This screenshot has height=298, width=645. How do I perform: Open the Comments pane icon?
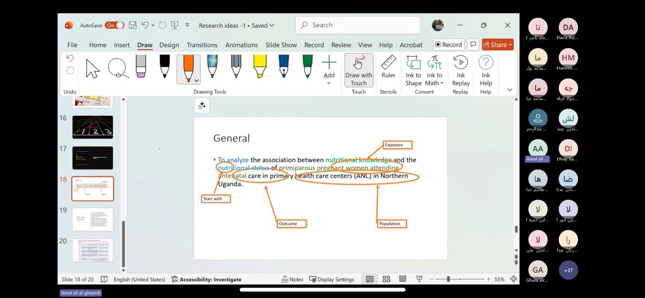[473, 45]
